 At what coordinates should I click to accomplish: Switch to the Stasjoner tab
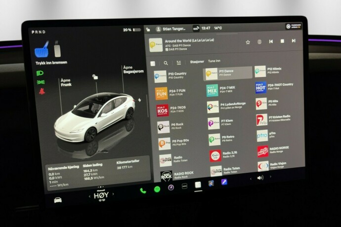click(197, 62)
